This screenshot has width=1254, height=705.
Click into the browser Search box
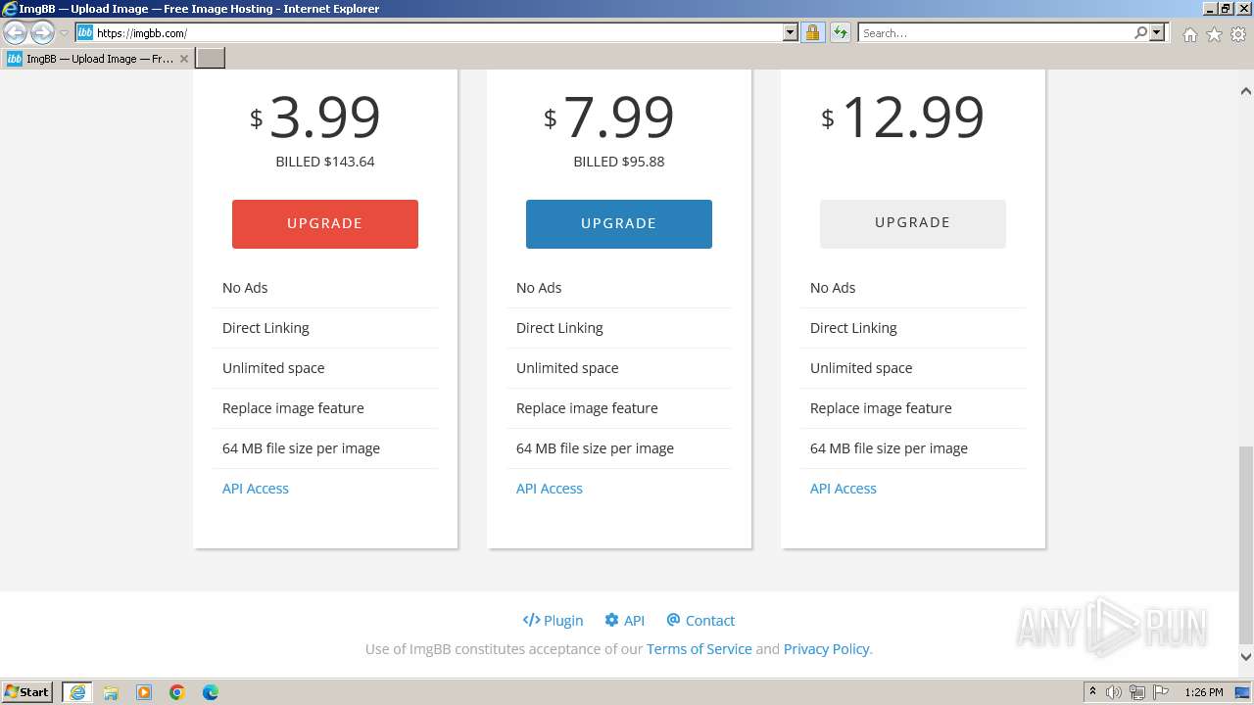[x=995, y=33]
